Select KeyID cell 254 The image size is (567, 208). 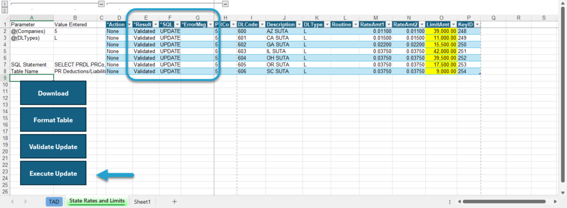(468, 71)
